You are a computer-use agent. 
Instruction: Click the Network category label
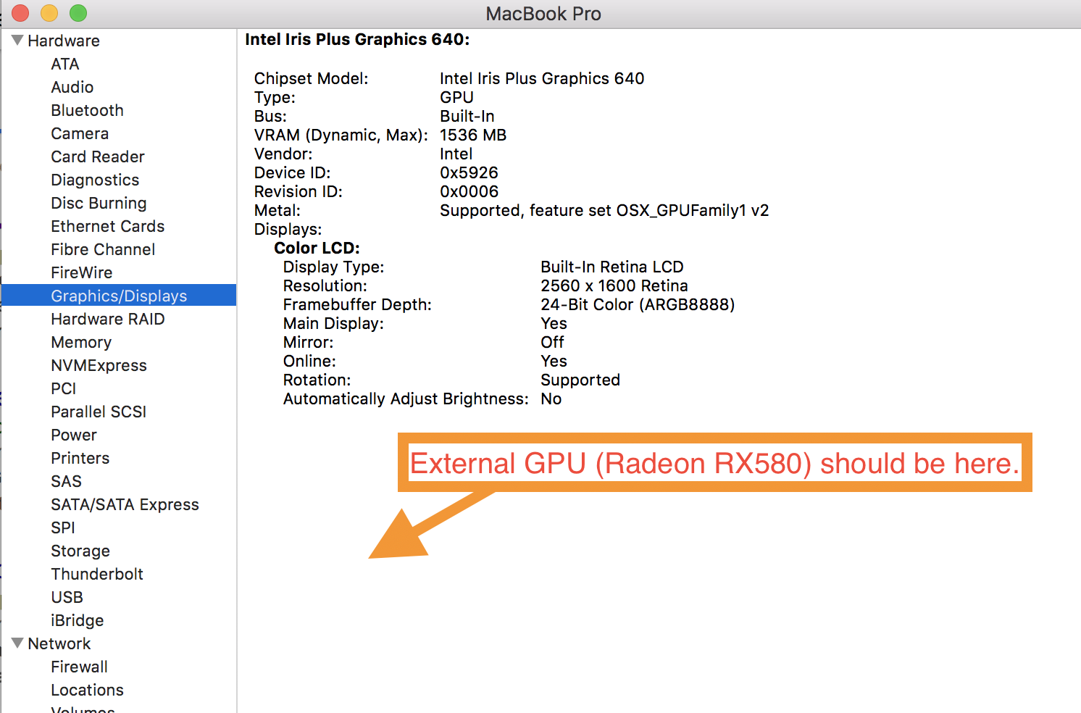pyautogui.click(x=59, y=643)
